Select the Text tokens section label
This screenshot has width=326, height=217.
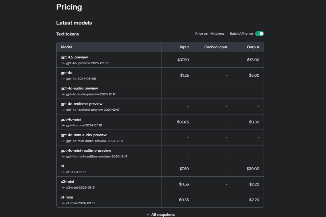(x=67, y=34)
